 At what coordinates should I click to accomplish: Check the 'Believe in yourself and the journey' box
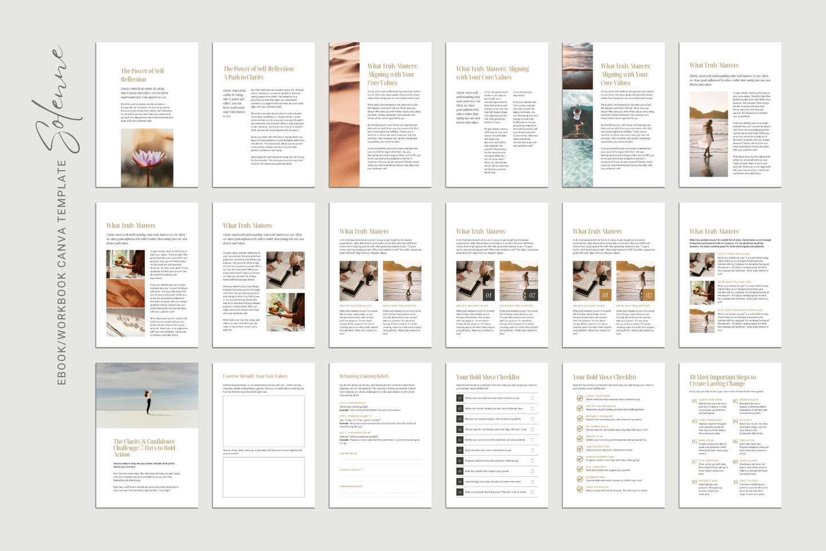click(x=532, y=492)
